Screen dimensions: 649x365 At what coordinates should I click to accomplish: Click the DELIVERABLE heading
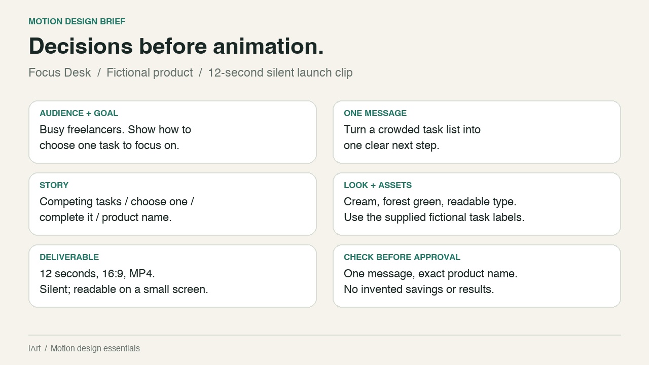pyautogui.click(x=69, y=257)
